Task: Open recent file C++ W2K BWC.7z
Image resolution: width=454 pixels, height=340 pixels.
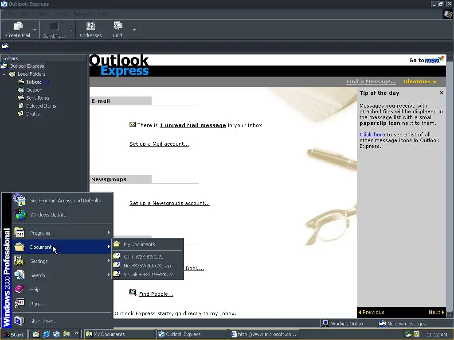Action: tap(148, 256)
